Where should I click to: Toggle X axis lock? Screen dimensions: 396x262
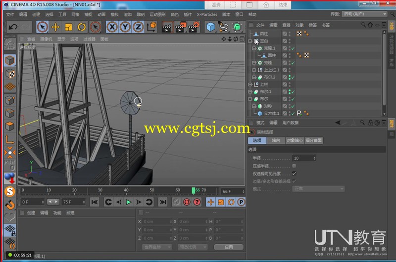[112, 27]
